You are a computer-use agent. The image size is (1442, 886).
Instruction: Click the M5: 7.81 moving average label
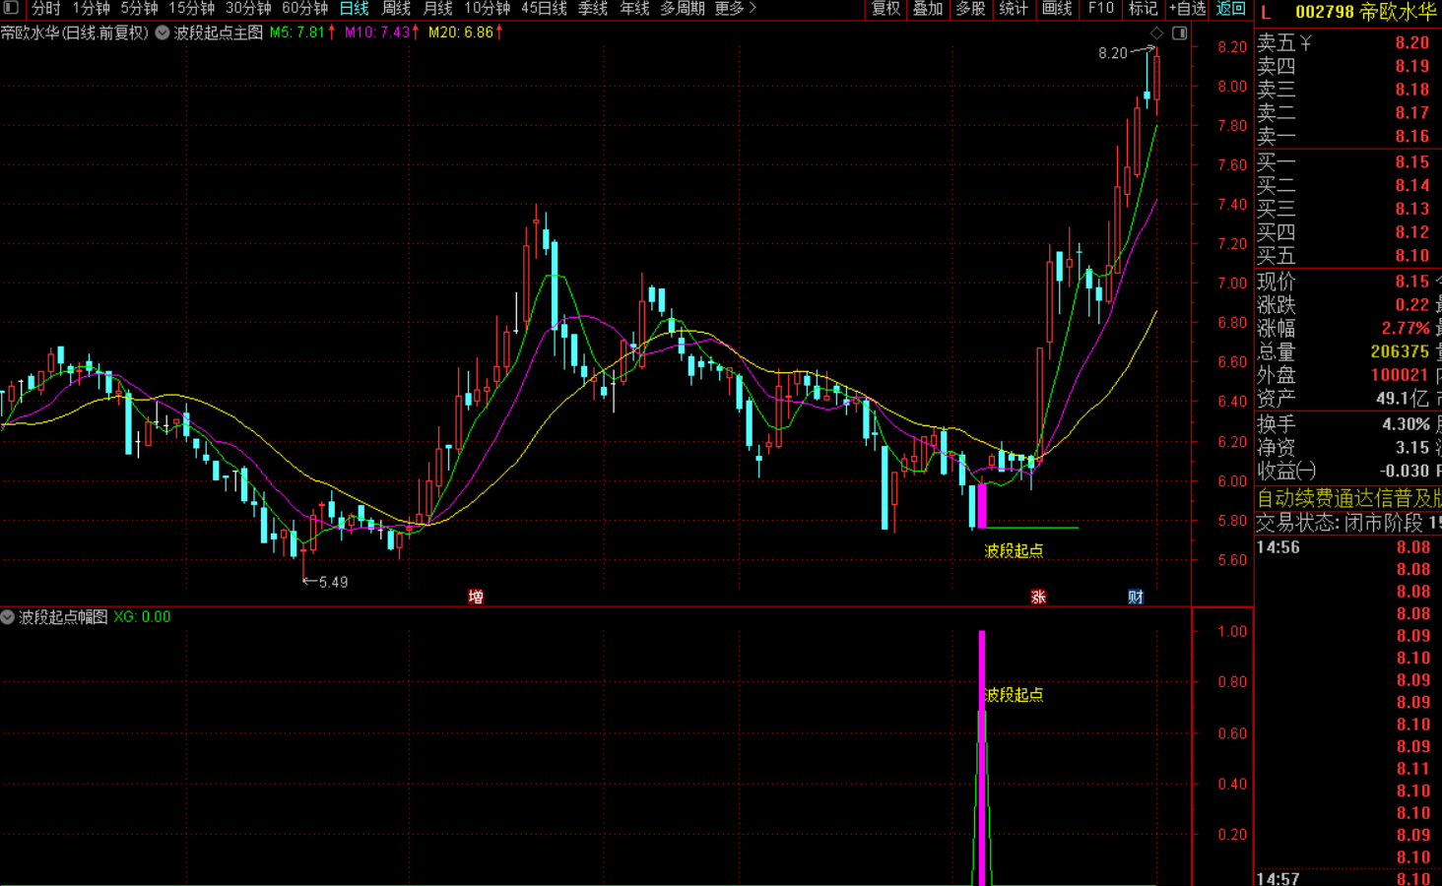coord(302,32)
